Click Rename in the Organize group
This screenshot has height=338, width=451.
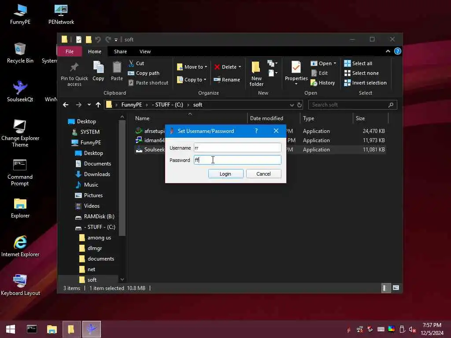(x=227, y=80)
